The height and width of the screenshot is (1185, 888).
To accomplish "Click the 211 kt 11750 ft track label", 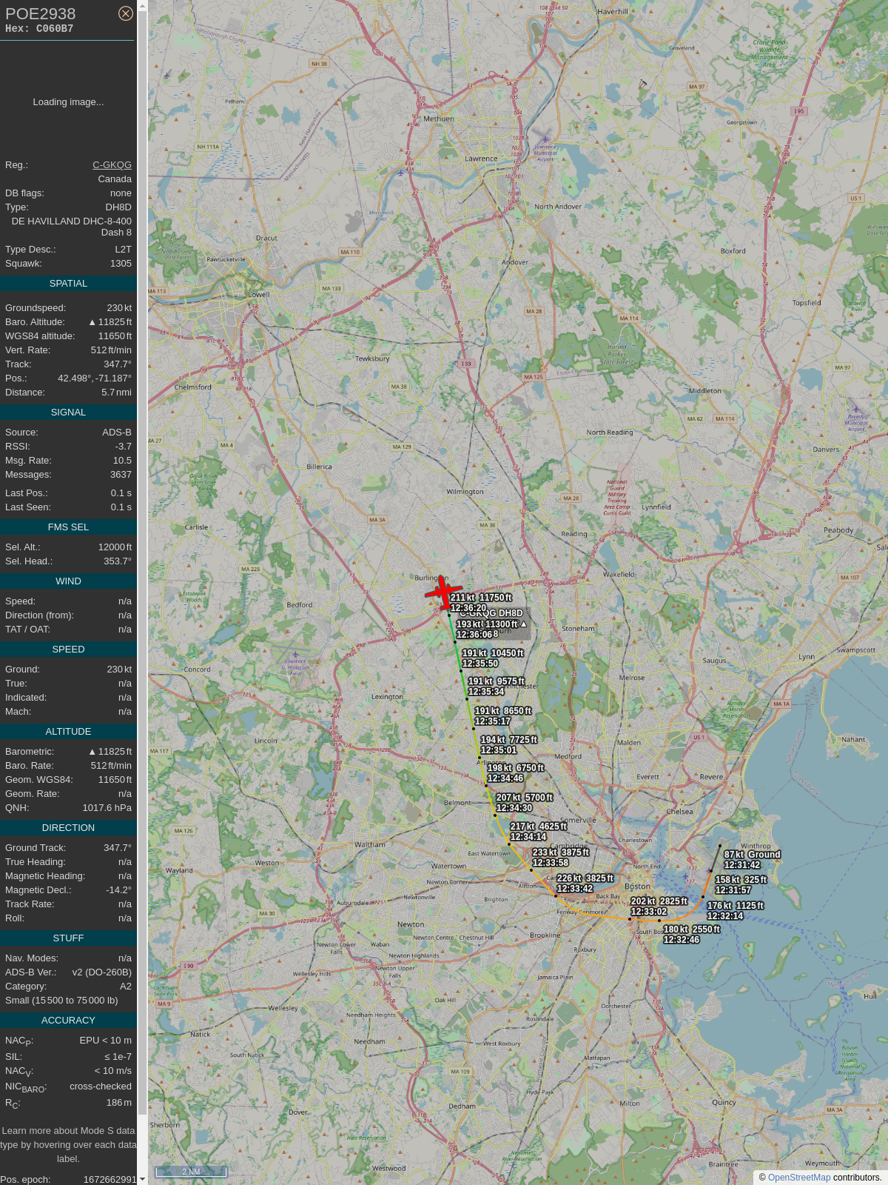I will 481,603.
